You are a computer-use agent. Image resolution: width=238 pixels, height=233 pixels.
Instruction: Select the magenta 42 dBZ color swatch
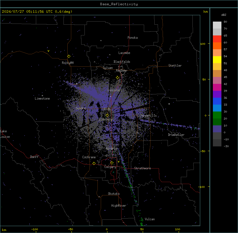(x=217, y=87)
